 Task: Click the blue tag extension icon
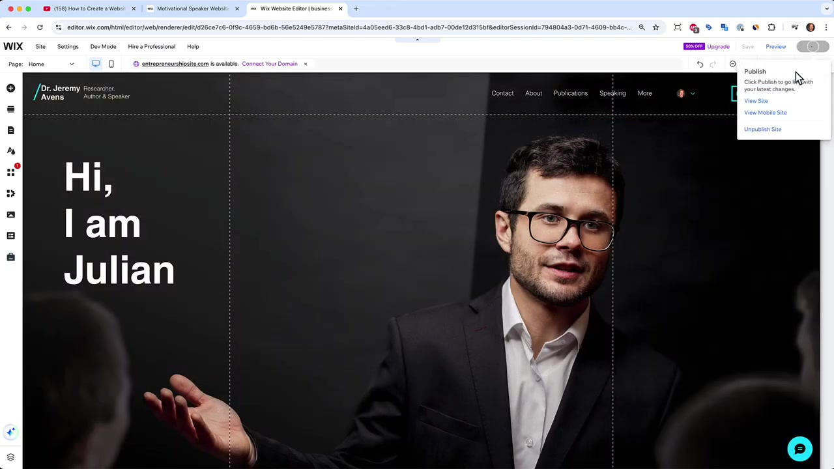tap(709, 27)
